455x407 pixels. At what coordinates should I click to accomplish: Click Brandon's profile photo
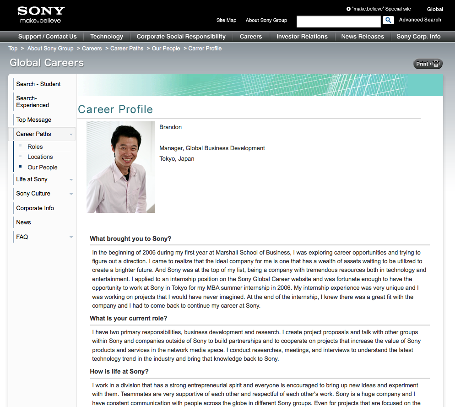120,167
